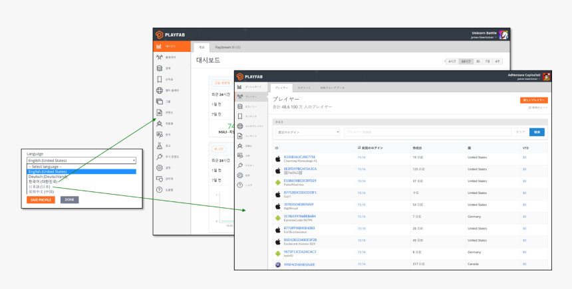Click Apple icon beside player B330B3A2C2BE775E
The height and width of the screenshot is (289, 572).
(278, 159)
